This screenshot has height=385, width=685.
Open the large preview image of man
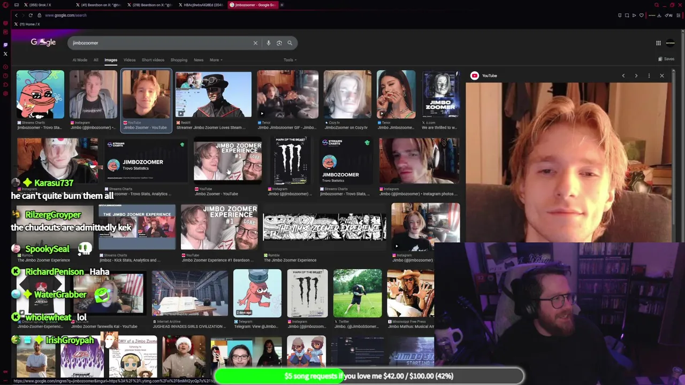(x=567, y=163)
